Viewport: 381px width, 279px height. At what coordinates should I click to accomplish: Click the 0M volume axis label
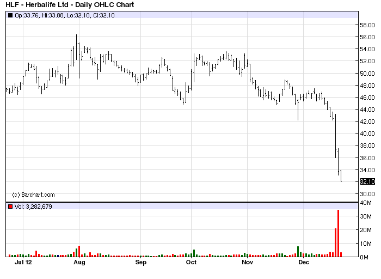coord(364,257)
